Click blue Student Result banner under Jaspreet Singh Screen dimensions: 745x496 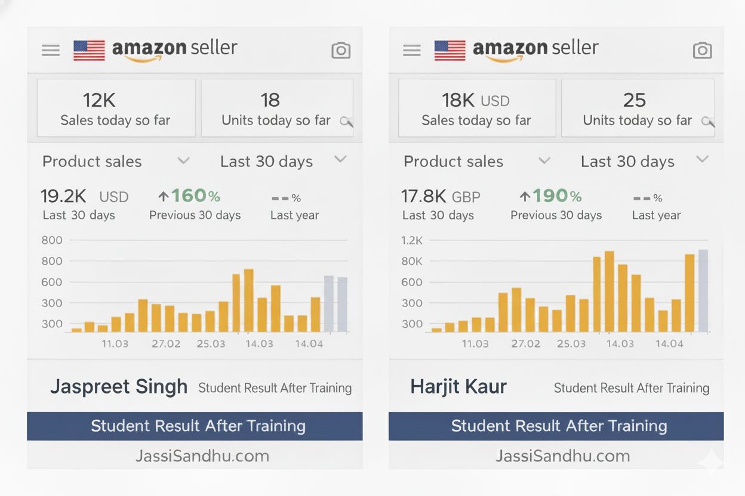[x=195, y=426]
